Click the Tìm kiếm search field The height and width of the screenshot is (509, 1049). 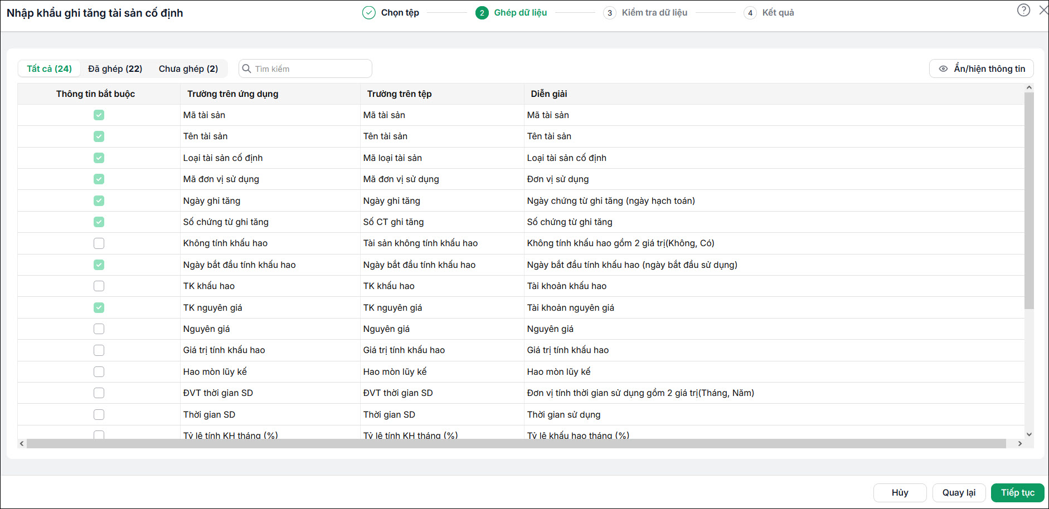305,68
